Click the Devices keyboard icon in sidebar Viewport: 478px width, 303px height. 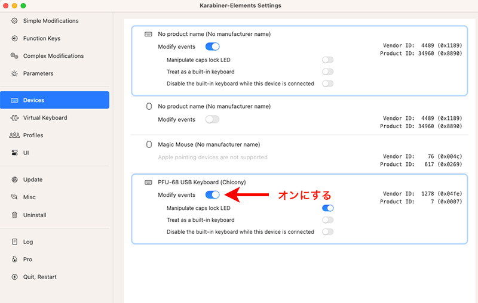point(14,100)
